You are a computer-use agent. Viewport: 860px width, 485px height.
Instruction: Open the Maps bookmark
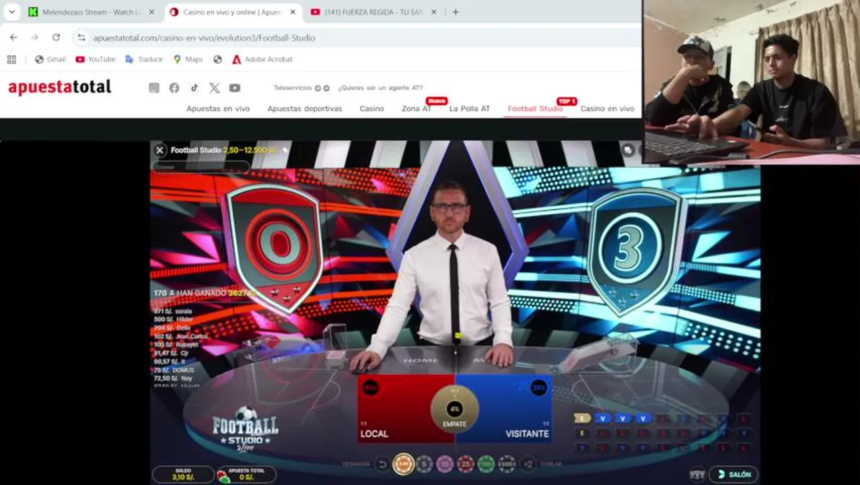click(188, 59)
